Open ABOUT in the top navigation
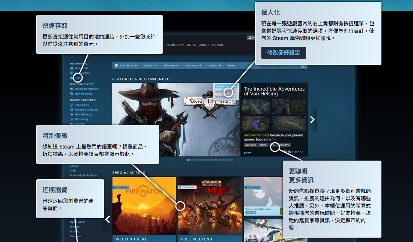The height and width of the screenshot is (242, 413). click(204, 45)
